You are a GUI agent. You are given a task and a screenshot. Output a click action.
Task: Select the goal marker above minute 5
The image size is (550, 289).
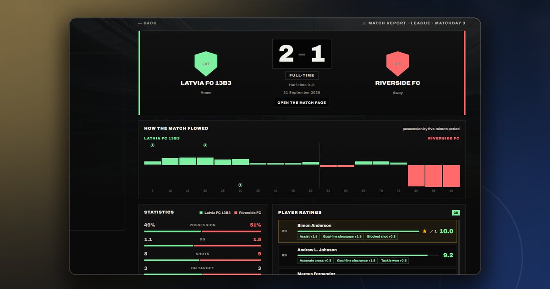(x=152, y=145)
